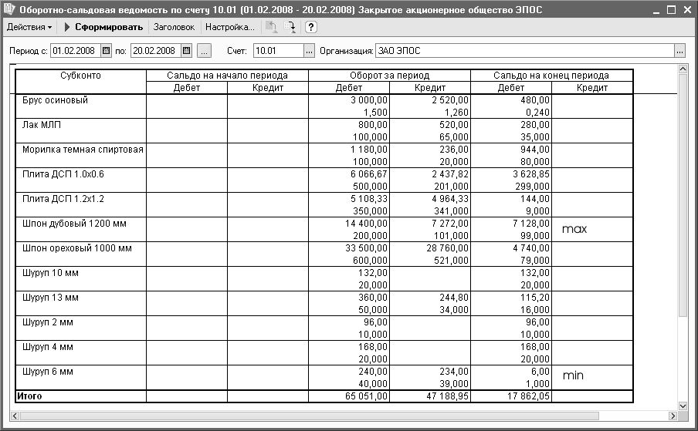The height and width of the screenshot is (431, 698).
Task: Click vertical scrollbar up arrow
Action: 683,69
